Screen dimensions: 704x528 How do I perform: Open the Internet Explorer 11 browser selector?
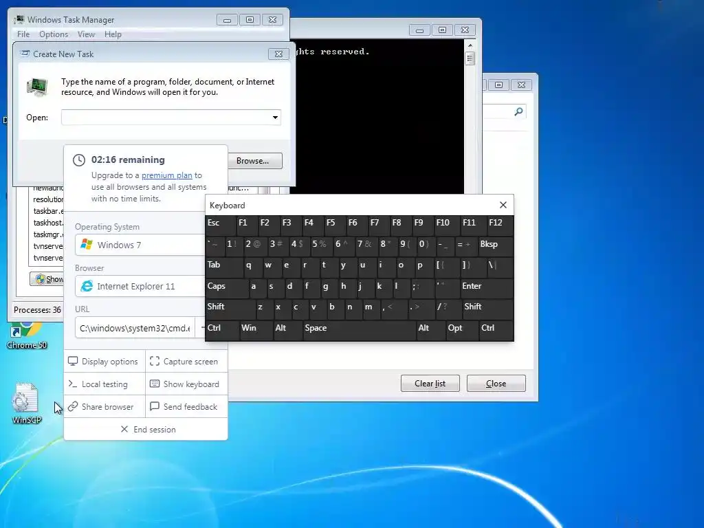[x=140, y=286]
